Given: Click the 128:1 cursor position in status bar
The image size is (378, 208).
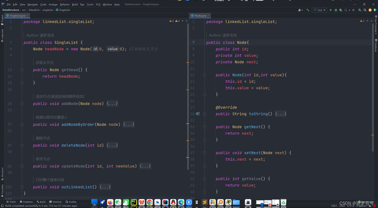Looking at the screenshot, I should (334, 206).
